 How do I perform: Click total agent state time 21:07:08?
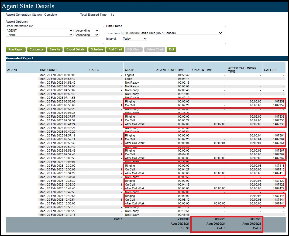[x=184, y=219]
